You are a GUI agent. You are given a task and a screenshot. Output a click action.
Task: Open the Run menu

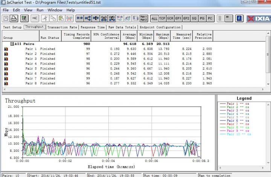pos(40,10)
